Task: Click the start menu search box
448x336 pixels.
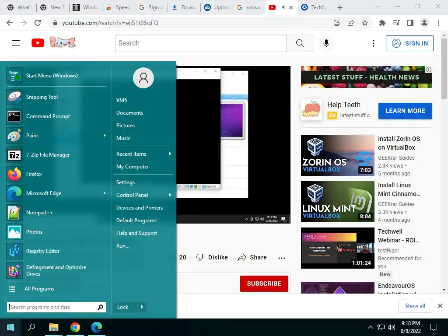Action: pyautogui.click(x=56, y=307)
